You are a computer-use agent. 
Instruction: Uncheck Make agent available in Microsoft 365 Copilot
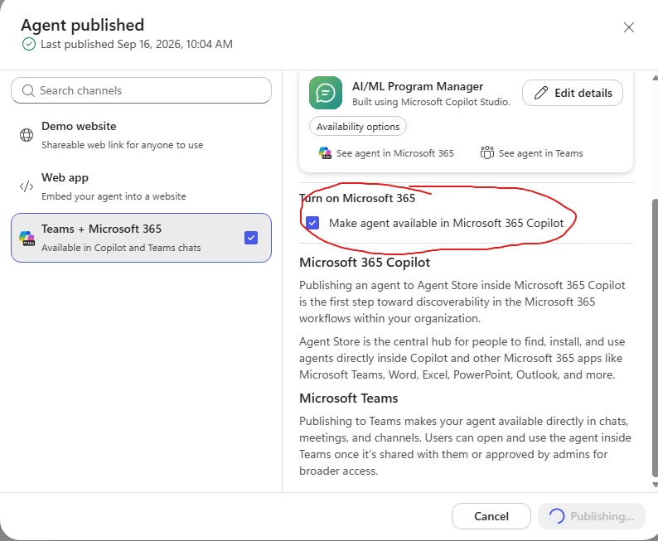coord(312,223)
